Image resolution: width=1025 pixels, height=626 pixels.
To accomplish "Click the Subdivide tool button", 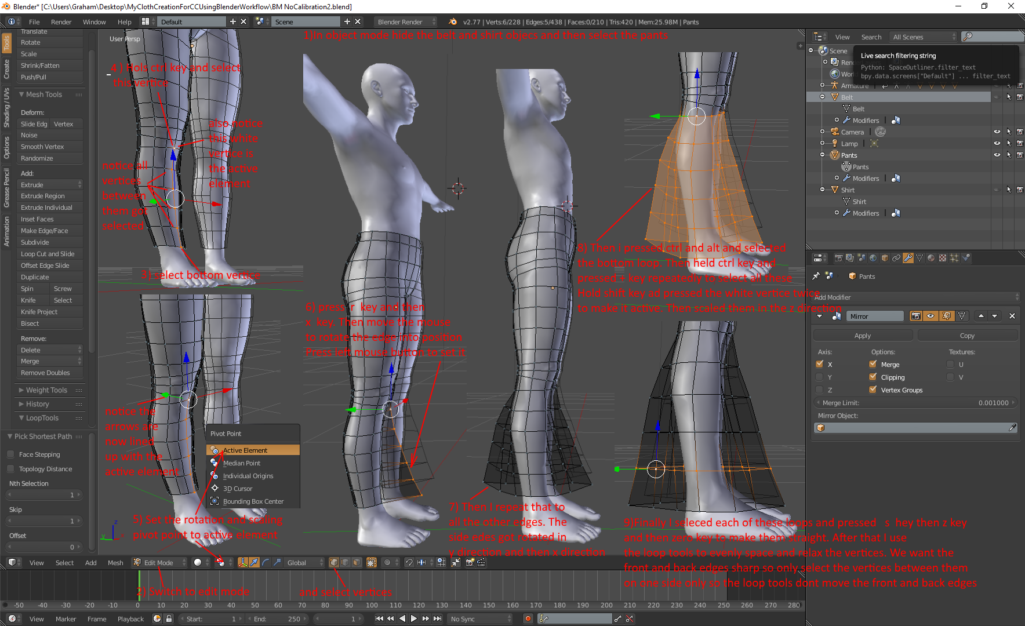I will click(x=50, y=242).
